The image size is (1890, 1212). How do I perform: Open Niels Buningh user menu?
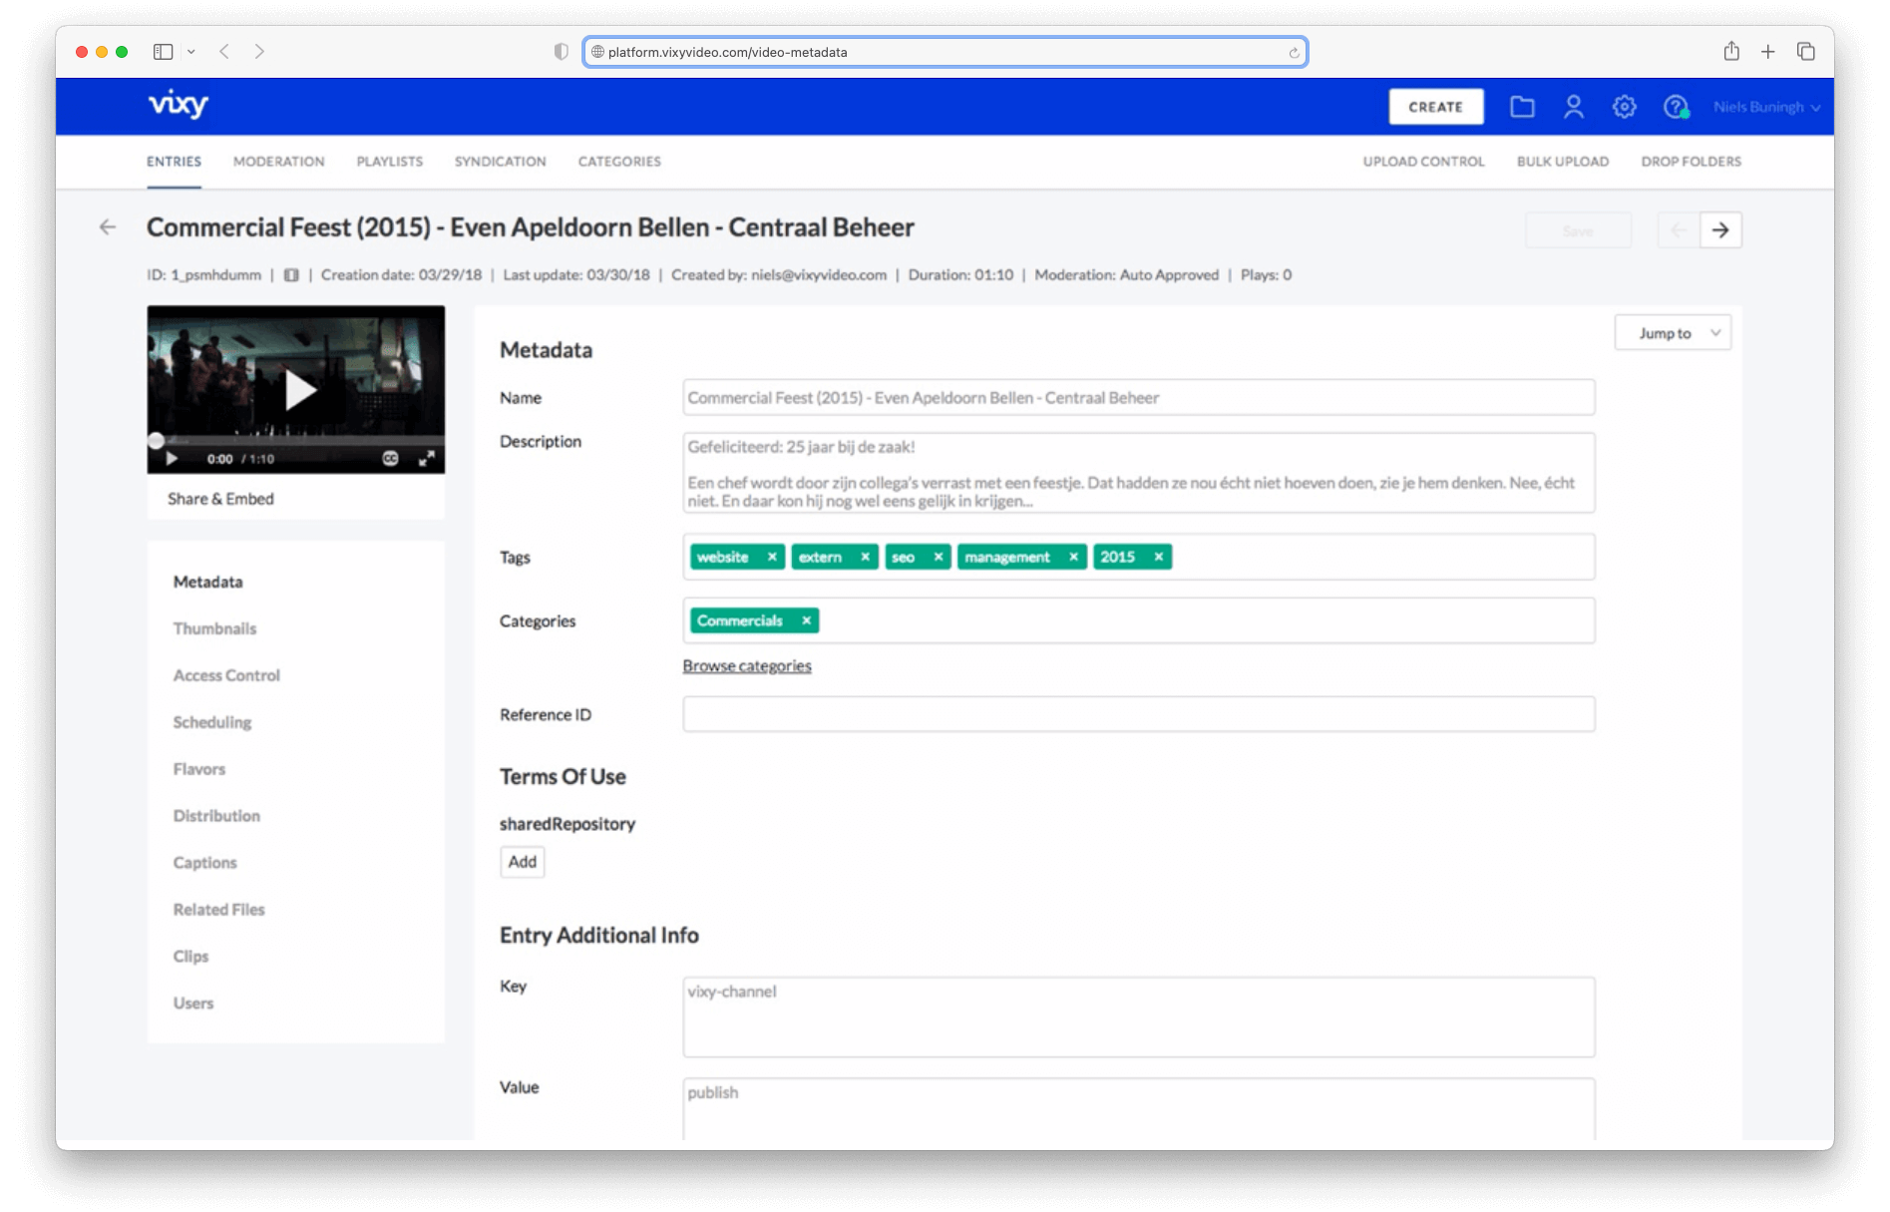click(x=1766, y=107)
